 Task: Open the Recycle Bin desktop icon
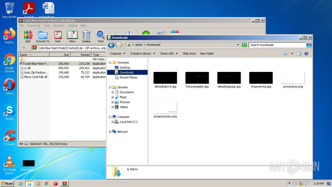point(9,10)
